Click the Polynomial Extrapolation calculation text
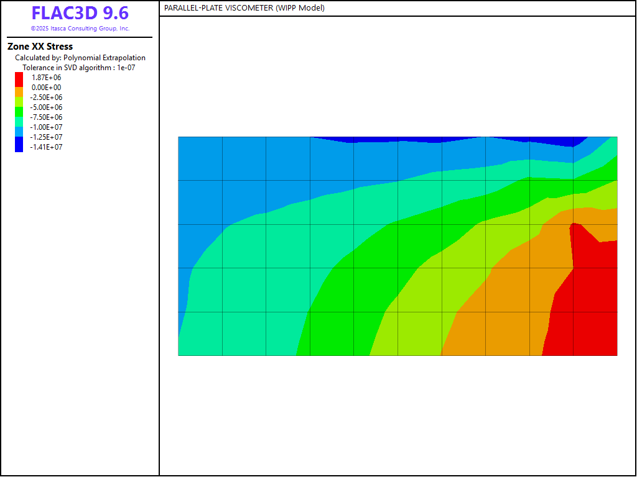 click(80, 58)
